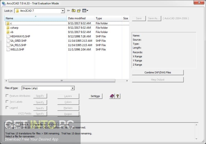Viewport: 206px width, 144px height.
Task: Open the Settings button
Action: click(x=95, y=96)
